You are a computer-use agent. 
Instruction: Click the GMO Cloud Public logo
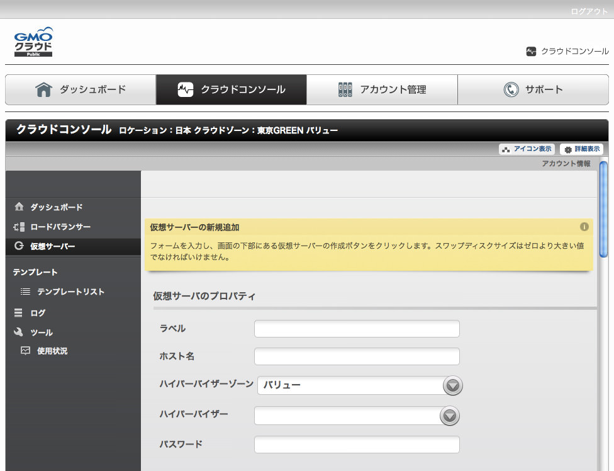coord(33,42)
